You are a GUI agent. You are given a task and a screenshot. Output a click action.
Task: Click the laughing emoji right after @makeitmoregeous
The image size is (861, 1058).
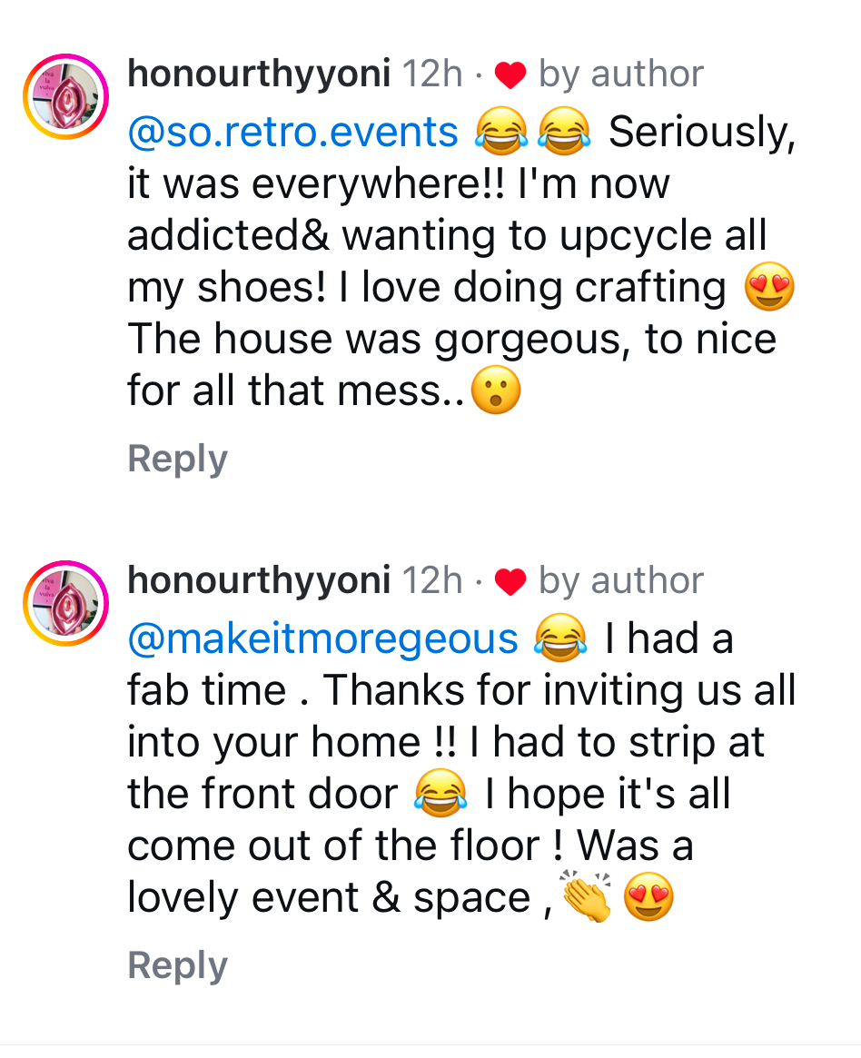(x=560, y=638)
